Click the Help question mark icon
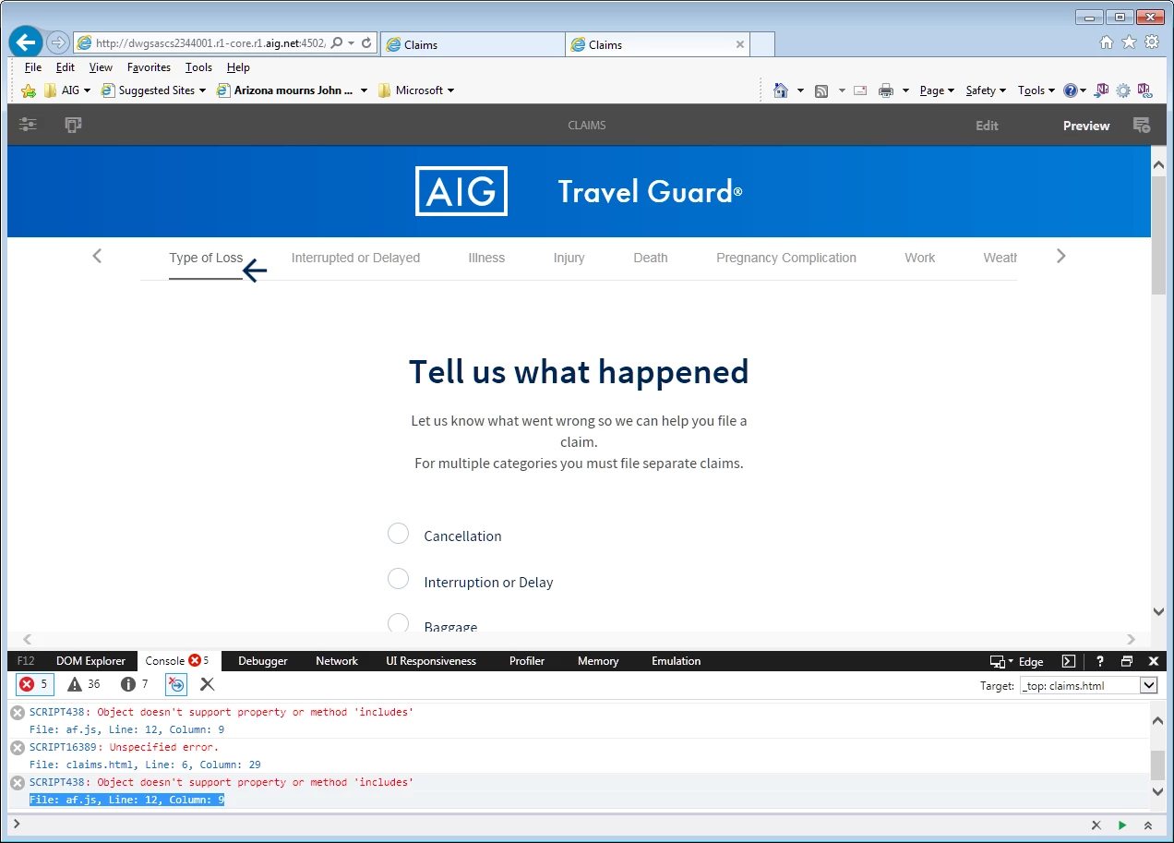 (1070, 90)
